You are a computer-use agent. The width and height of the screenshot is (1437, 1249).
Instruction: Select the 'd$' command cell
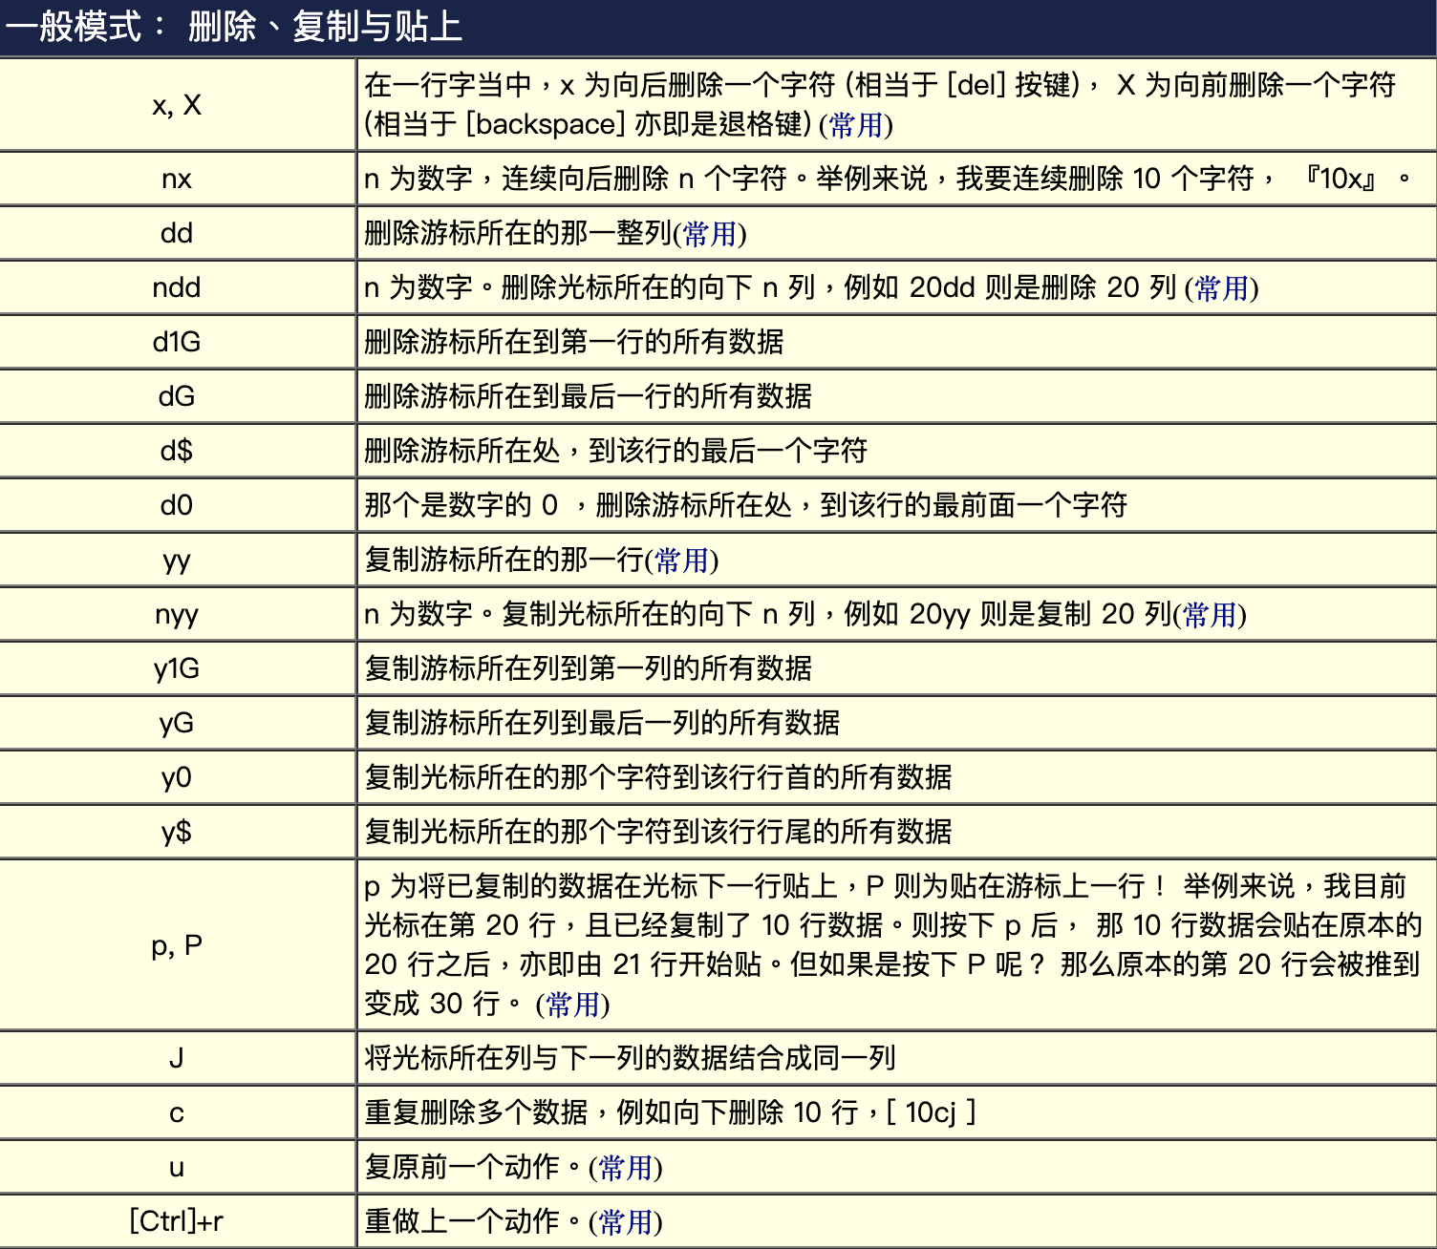pos(177,451)
